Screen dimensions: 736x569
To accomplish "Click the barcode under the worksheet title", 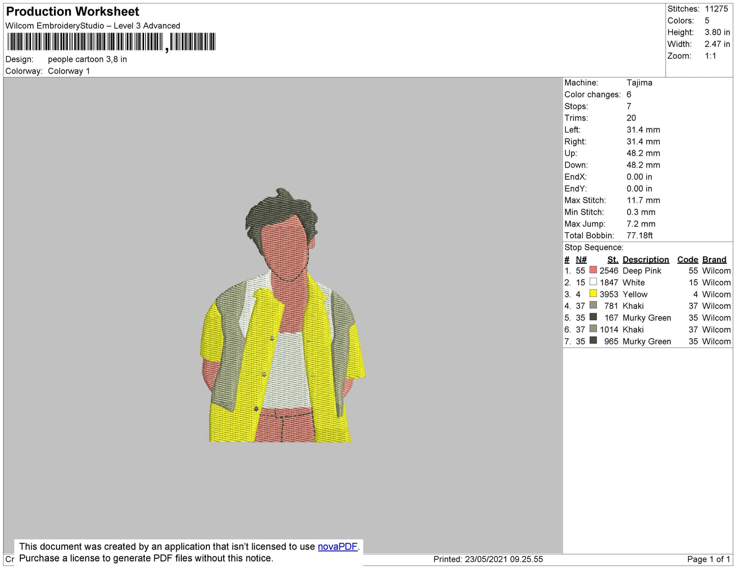I will tap(111, 42).
